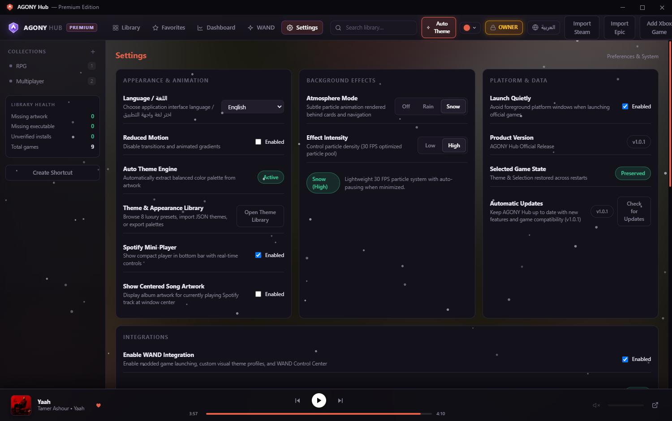Image resolution: width=672 pixels, height=421 pixels.
Task: Click the Settings page vertical scrollbar
Action: point(670,114)
